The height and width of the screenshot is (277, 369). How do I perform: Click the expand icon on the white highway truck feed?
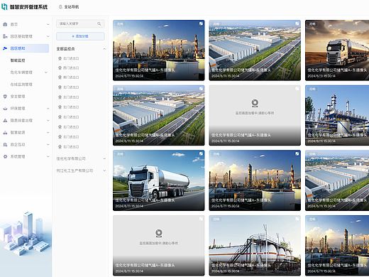[201, 154]
